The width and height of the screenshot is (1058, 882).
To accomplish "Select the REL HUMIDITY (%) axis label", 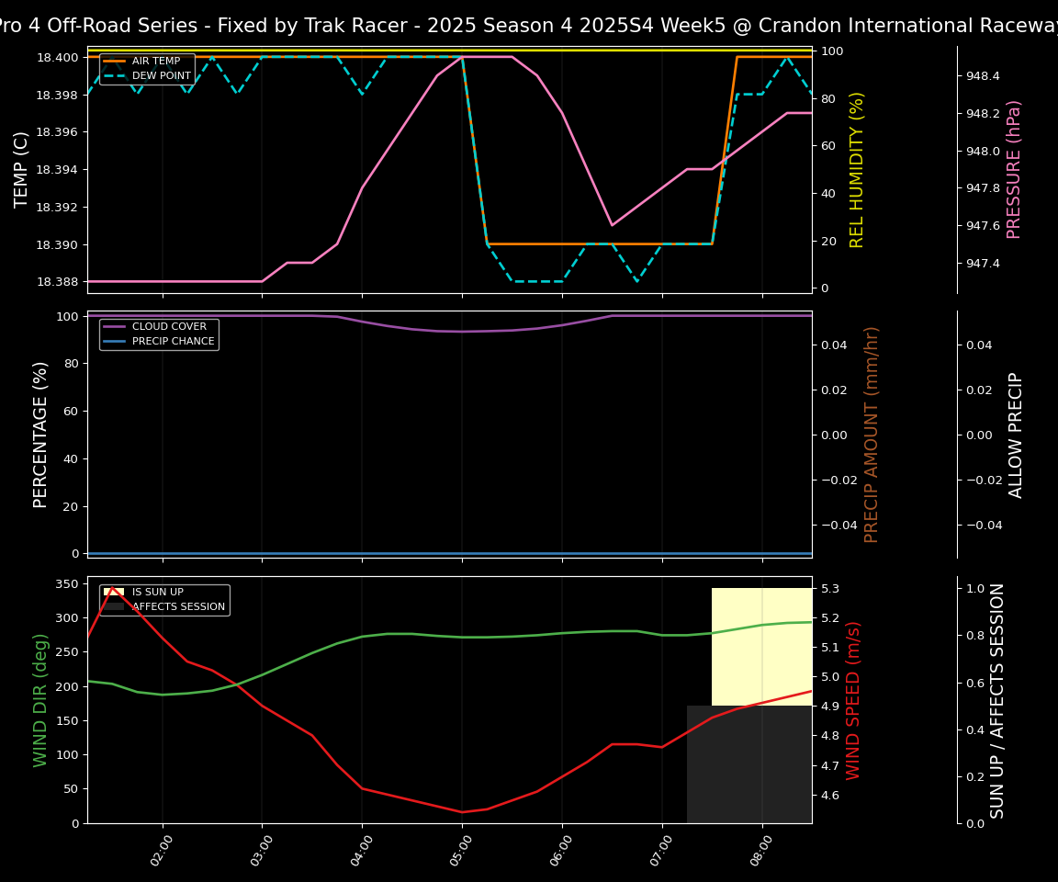I will [857, 169].
